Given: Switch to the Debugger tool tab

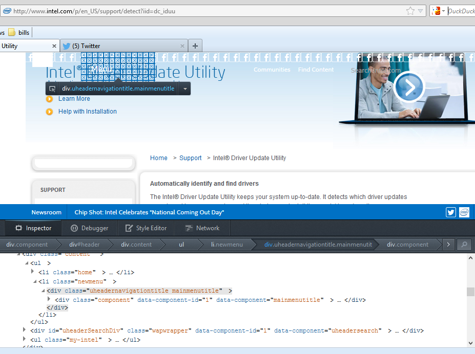Looking at the screenshot, I should [89, 228].
